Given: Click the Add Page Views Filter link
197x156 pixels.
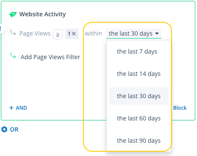Looking at the screenshot, I should coord(50,57).
